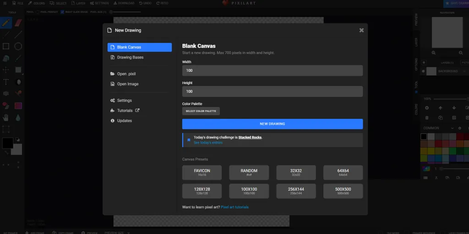Toggle the Right Click Erase checkbox
Screen dimensions: 469x234
(x=62, y=12)
